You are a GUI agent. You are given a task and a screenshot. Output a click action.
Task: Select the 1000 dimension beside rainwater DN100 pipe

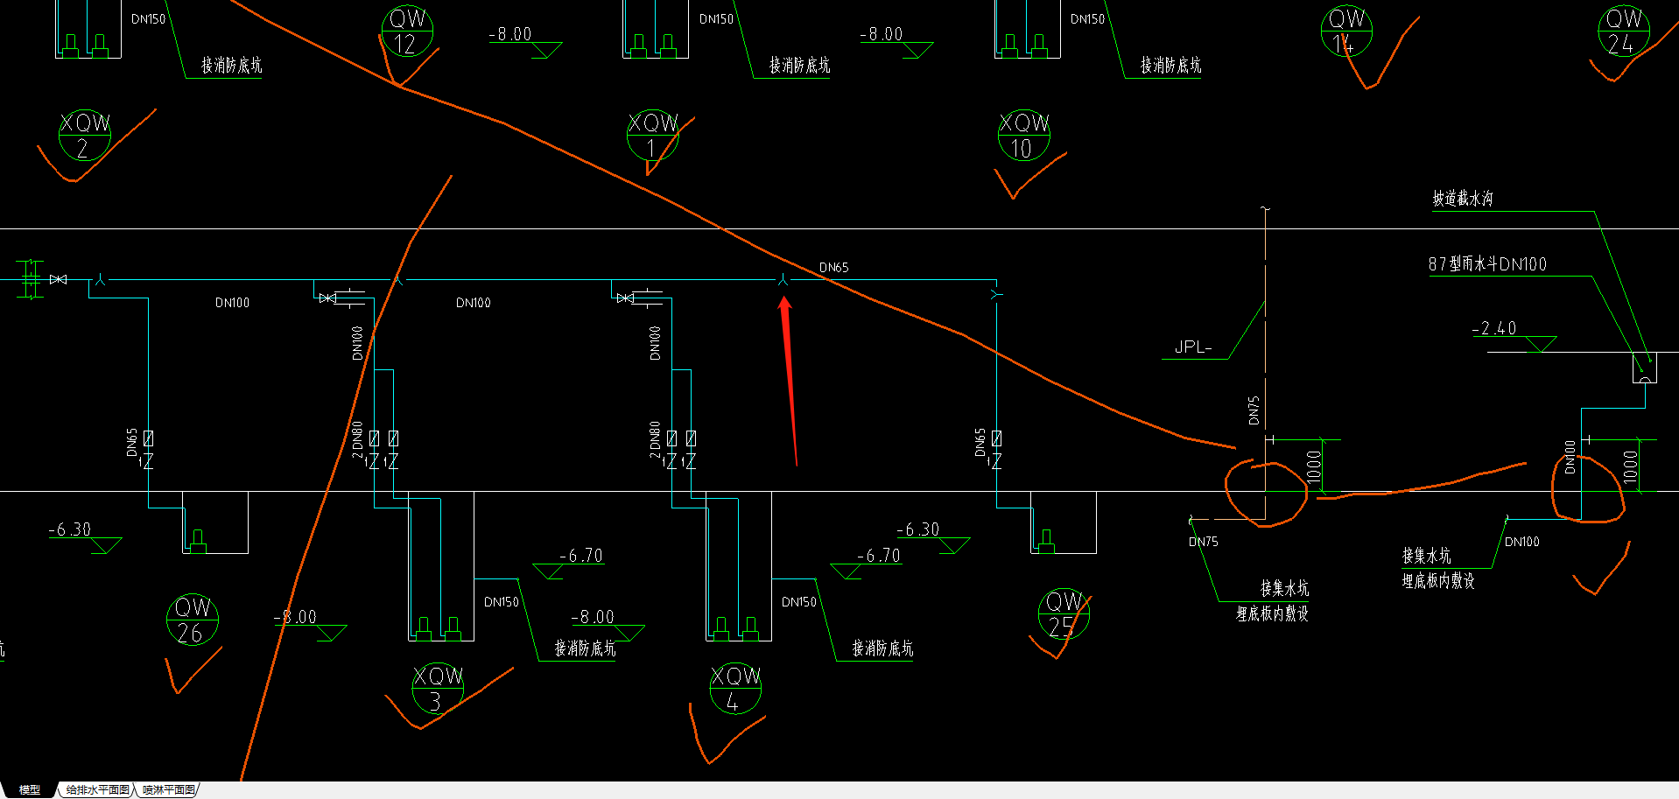point(1629,466)
